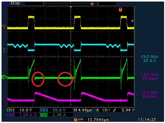The width and height of the screenshot is (165, 123).
Task: Click the -15.7800µs trigger delay readout
Action: [96, 120]
